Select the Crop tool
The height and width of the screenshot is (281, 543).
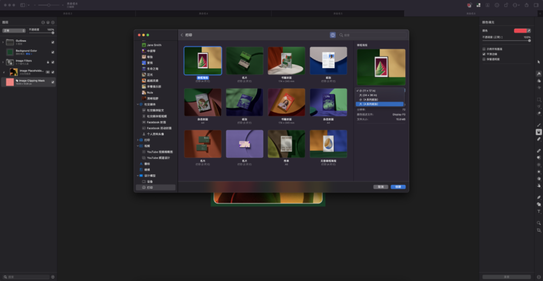[538, 230]
